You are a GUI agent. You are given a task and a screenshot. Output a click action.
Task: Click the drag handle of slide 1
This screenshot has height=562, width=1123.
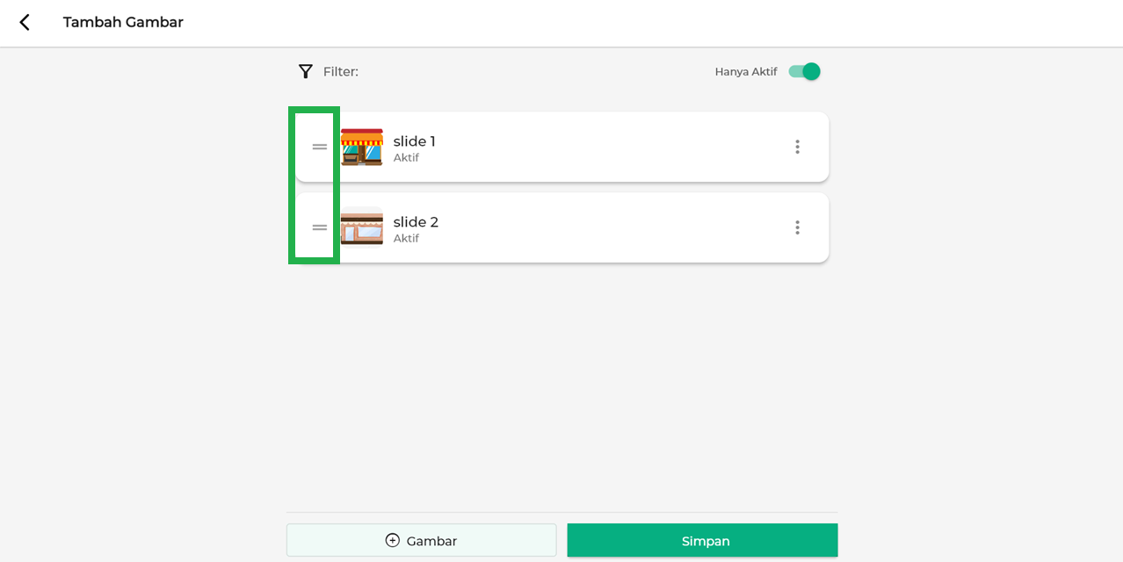[319, 147]
